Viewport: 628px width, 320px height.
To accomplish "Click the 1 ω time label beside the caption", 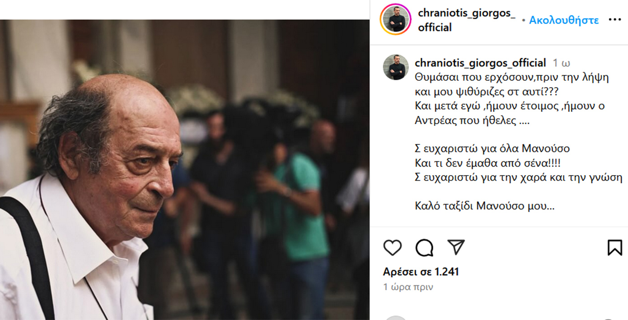I will (562, 63).
